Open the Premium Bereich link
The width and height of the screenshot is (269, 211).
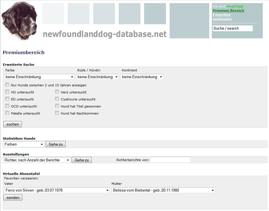pyautogui.click(x=228, y=10)
